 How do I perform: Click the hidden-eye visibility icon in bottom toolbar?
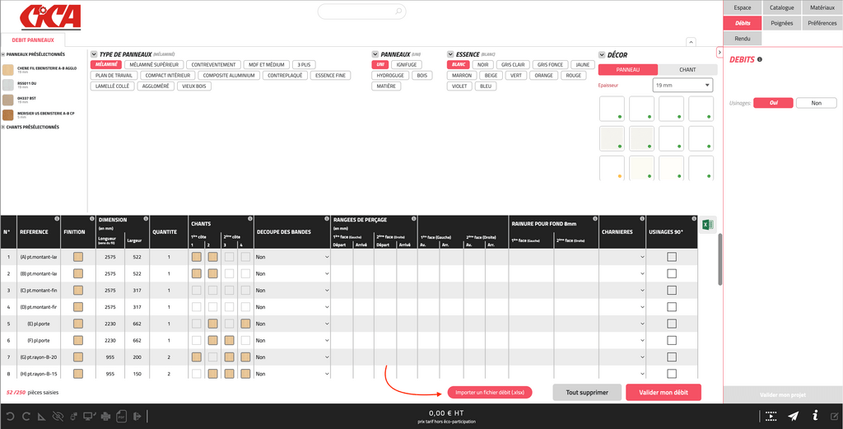58,417
